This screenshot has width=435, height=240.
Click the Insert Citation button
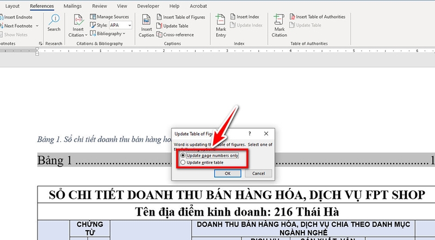(78, 26)
